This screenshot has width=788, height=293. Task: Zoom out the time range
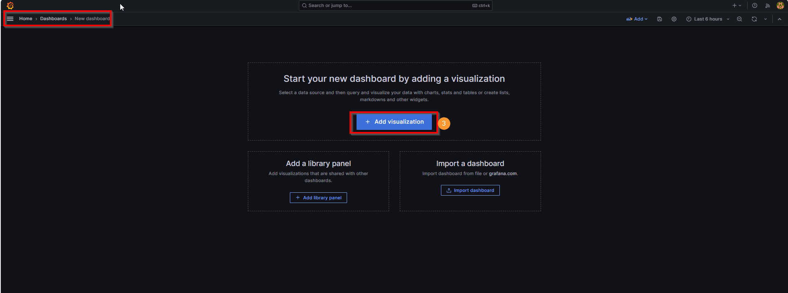(x=739, y=19)
